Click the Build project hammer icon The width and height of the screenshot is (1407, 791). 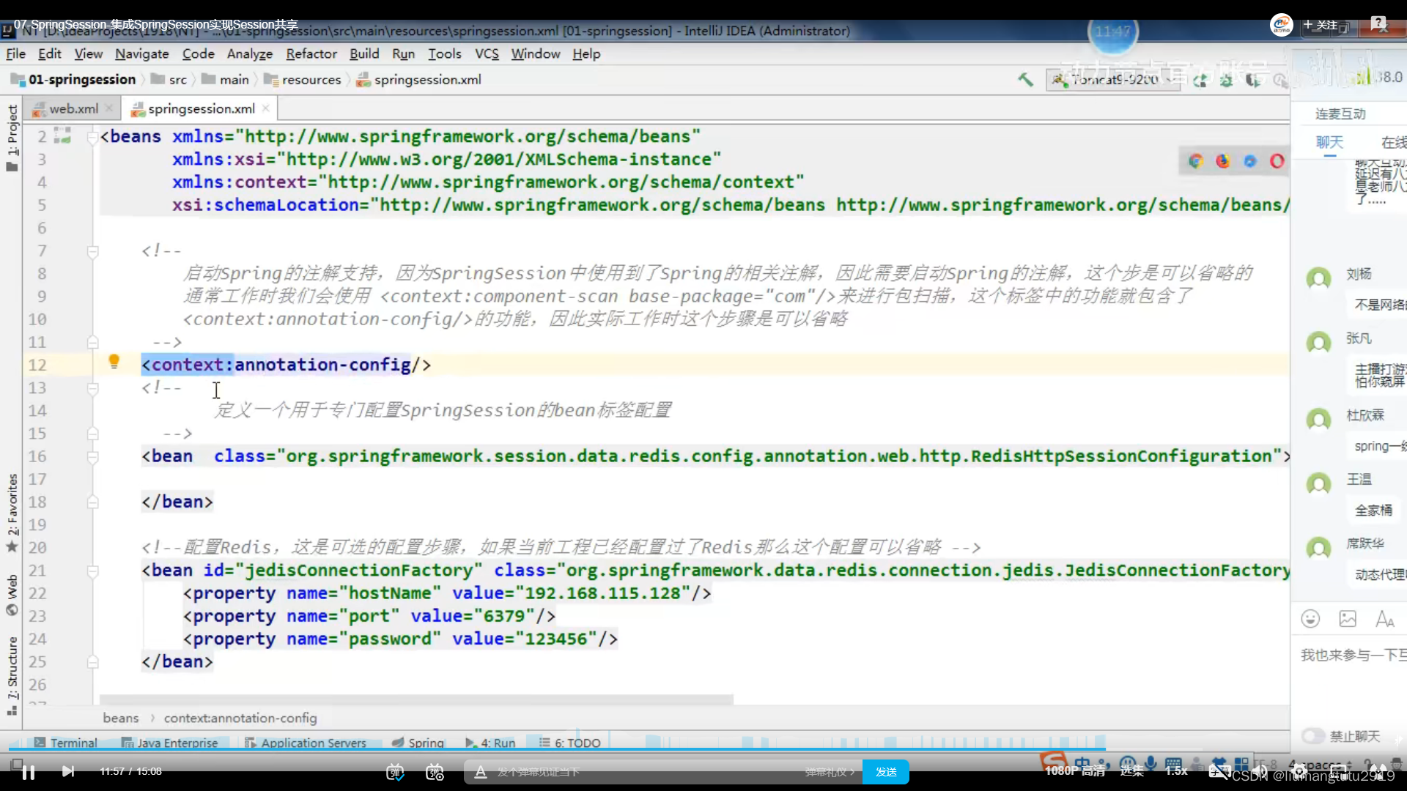pyautogui.click(x=1025, y=80)
